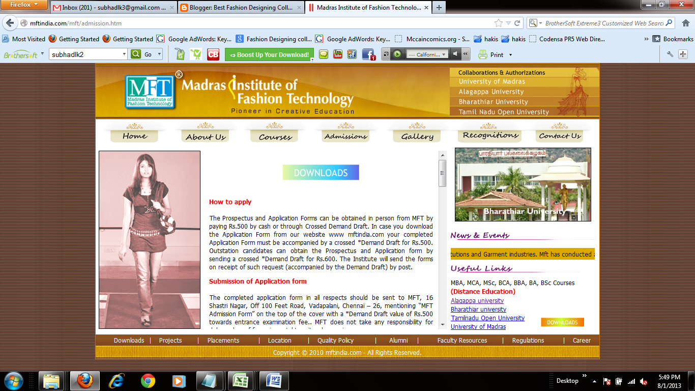Image resolution: width=695 pixels, height=391 pixels.
Task: Click the toolbar Print icon
Action: (482, 54)
